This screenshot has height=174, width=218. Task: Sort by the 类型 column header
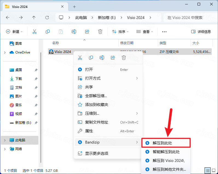click(163, 43)
